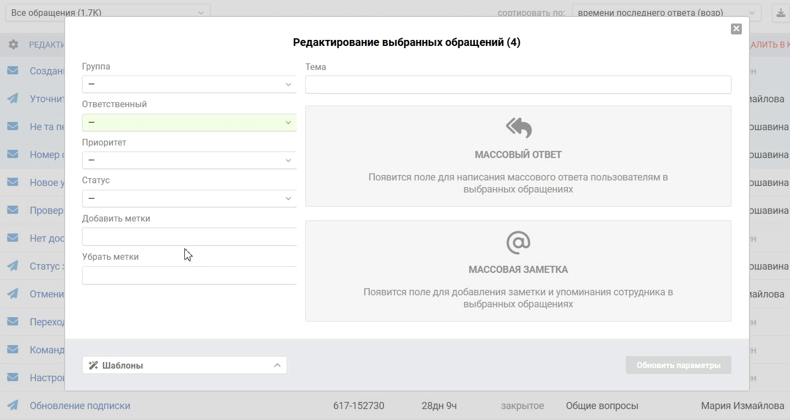
Task: Open Все обращения filter dropdown
Action: (x=108, y=13)
